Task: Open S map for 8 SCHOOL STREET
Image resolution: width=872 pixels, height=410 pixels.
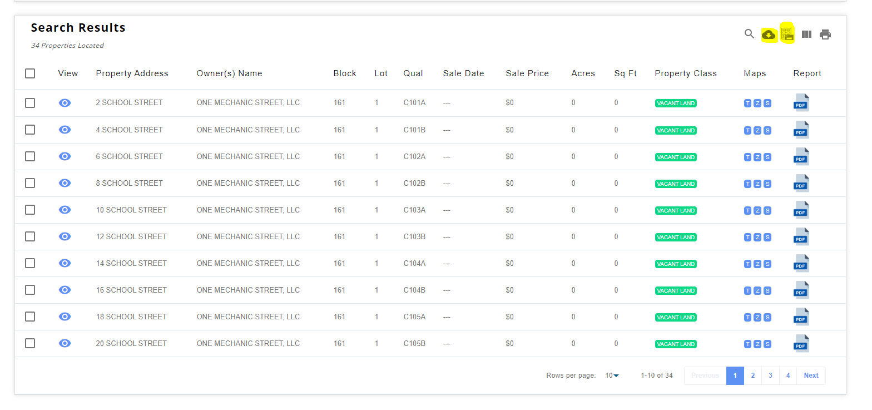Action: tap(767, 184)
